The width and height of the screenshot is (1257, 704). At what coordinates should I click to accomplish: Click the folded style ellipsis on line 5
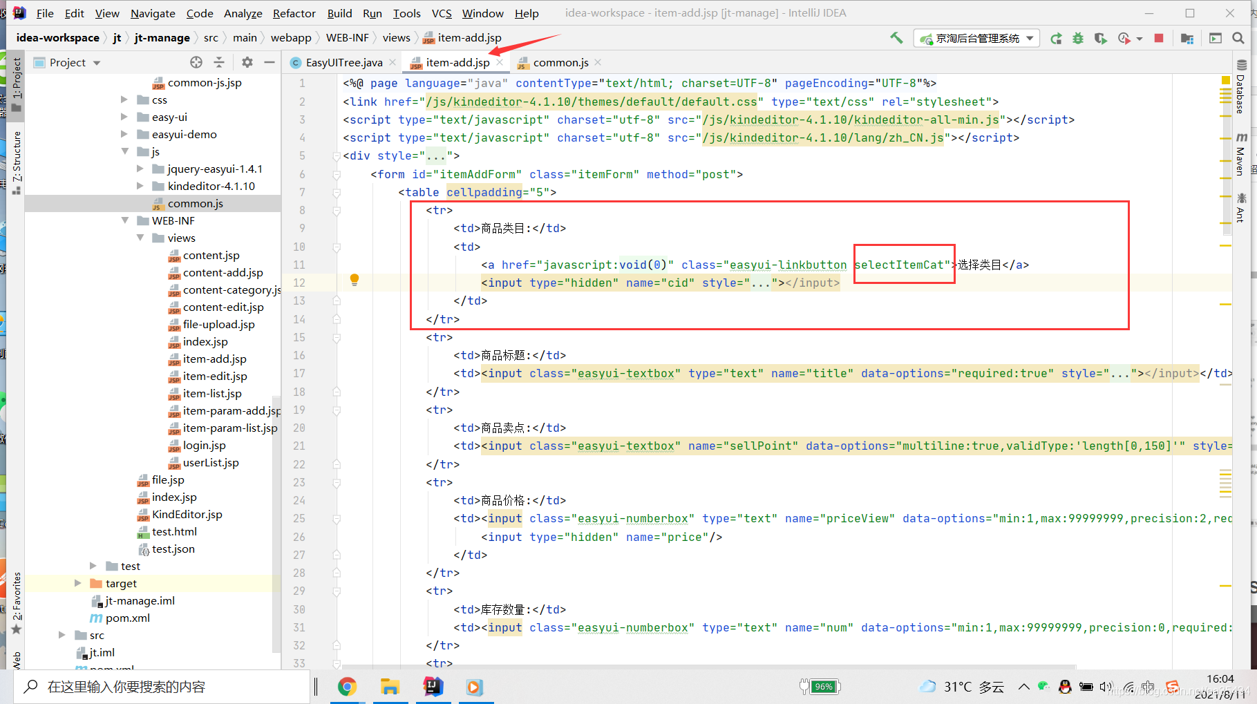pos(437,155)
